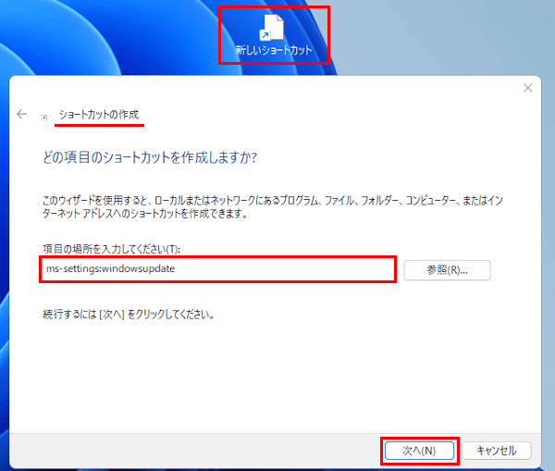Cancel the wizard with キャンセル
The width and height of the screenshot is (555, 471).
[x=497, y=451]
